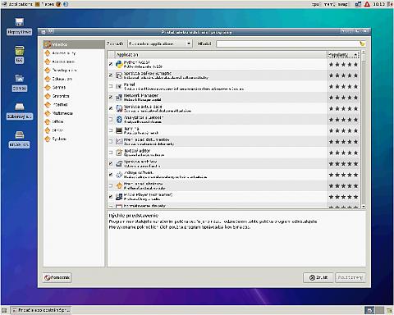Click the red warning update icon in tray

pyautogui.click(x=367, y=4)
